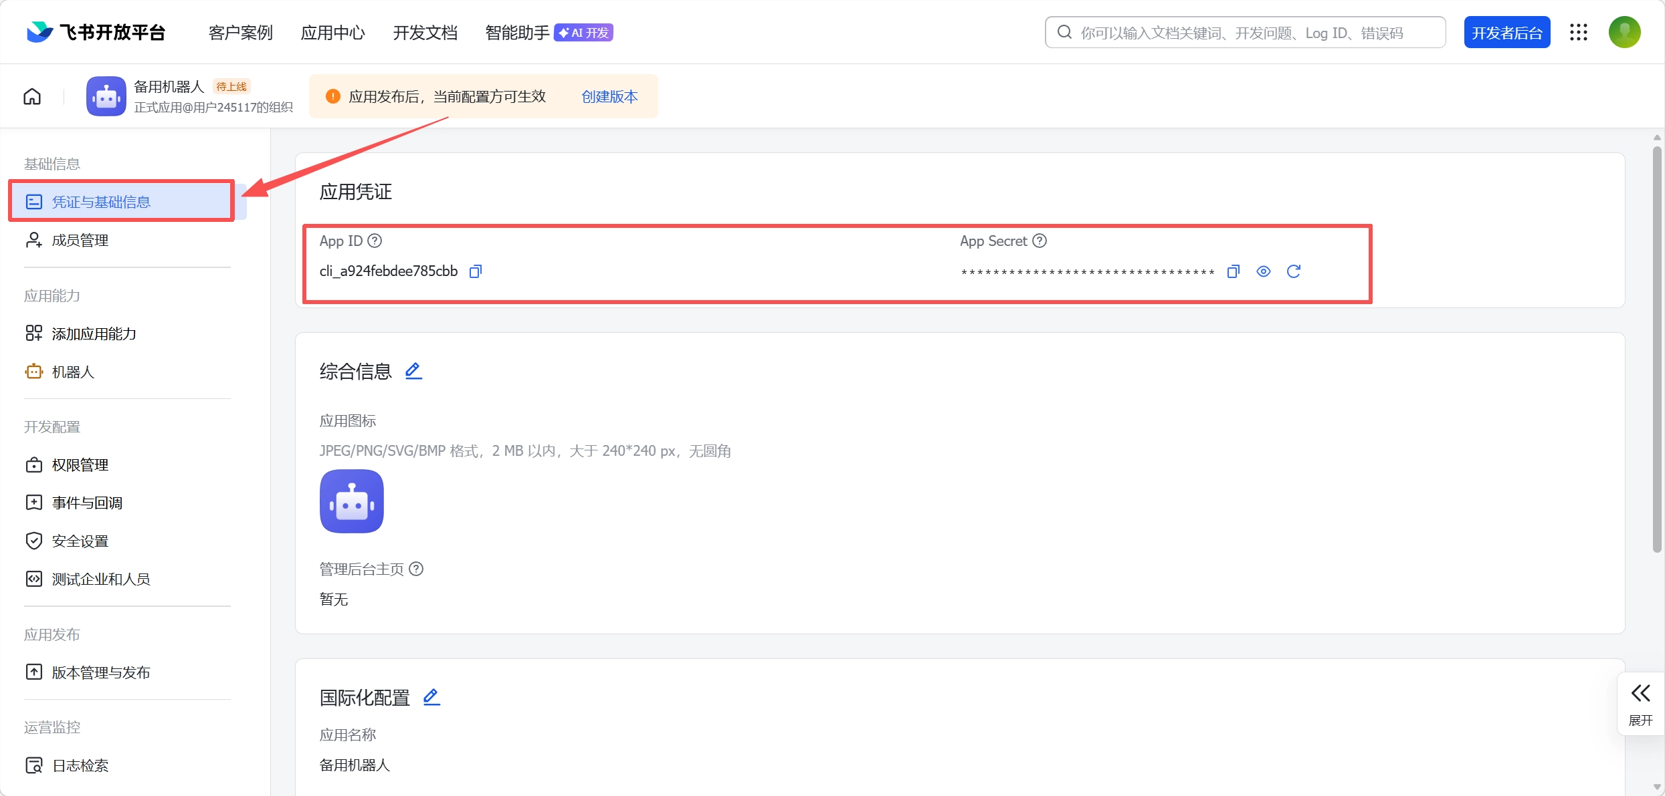The image size is (1665, 796).
Task: Copy the App Secret value
Action: (x=1234, y=271)
